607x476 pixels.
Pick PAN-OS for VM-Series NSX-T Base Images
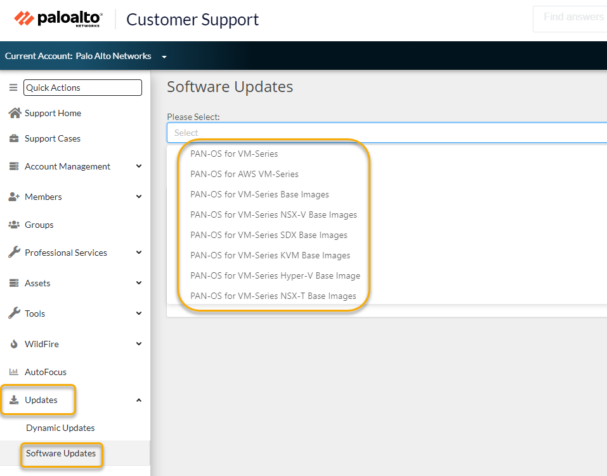click(x=273, y=296)
